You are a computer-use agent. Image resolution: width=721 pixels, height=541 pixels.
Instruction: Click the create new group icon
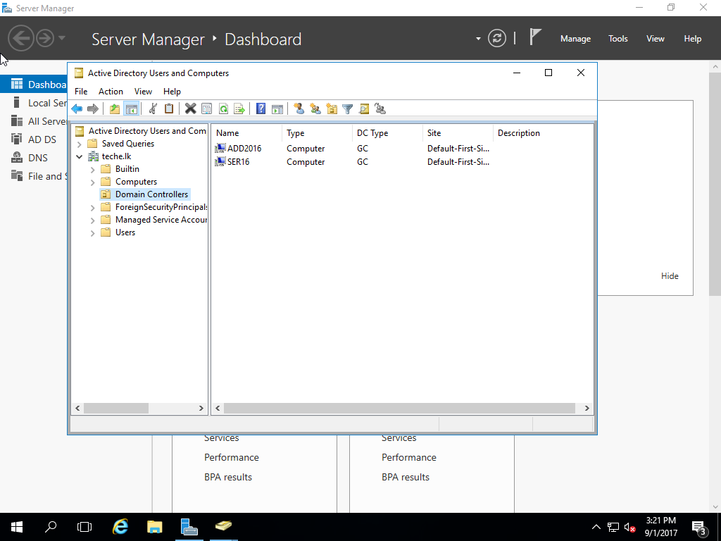[315, 108]
